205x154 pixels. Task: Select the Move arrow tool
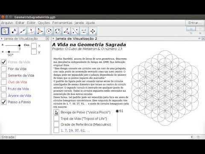coord(5,31)
